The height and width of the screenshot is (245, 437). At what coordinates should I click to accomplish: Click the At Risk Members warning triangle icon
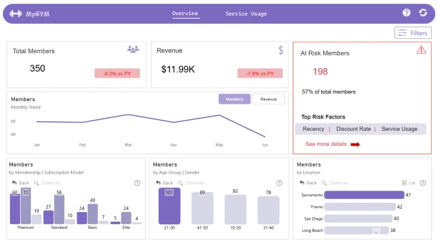pos(421,50)
